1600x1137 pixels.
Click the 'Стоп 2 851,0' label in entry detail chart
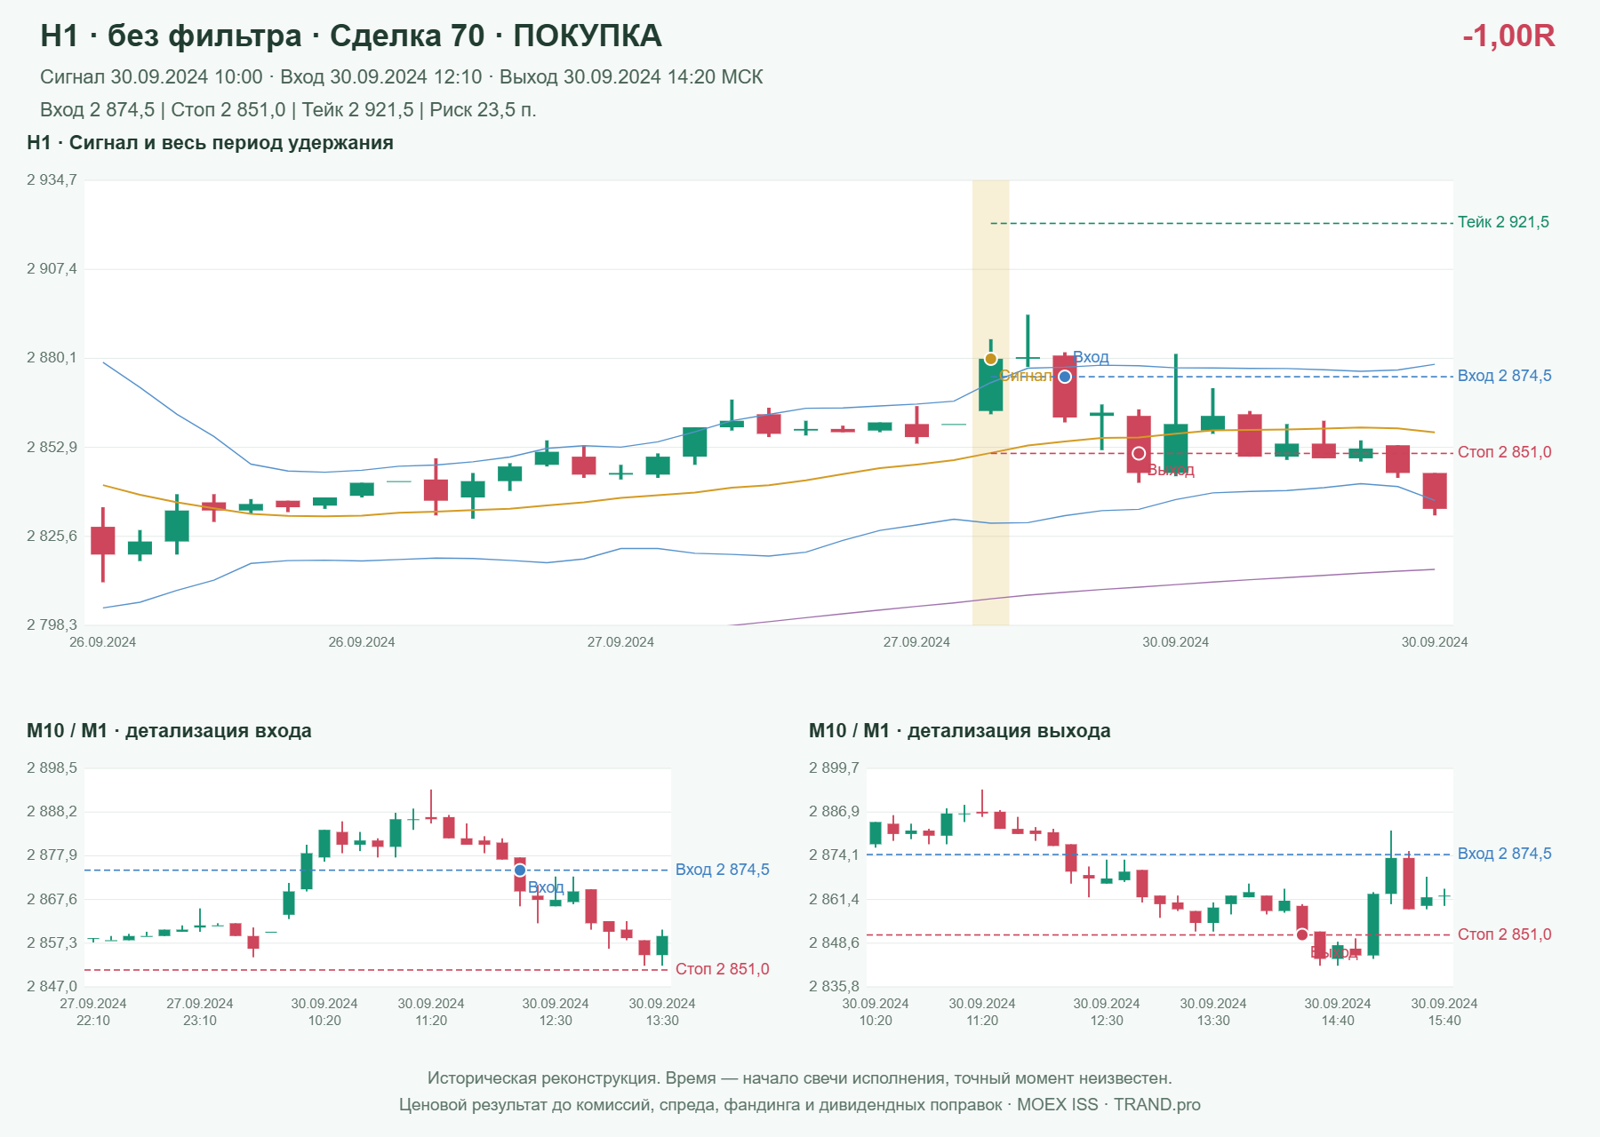[722, 969]
